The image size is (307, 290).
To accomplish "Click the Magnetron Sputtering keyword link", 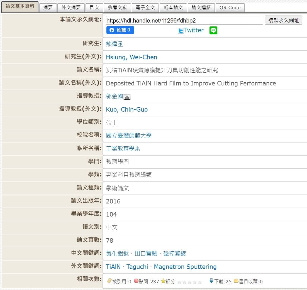I will (x=185, y=267).
